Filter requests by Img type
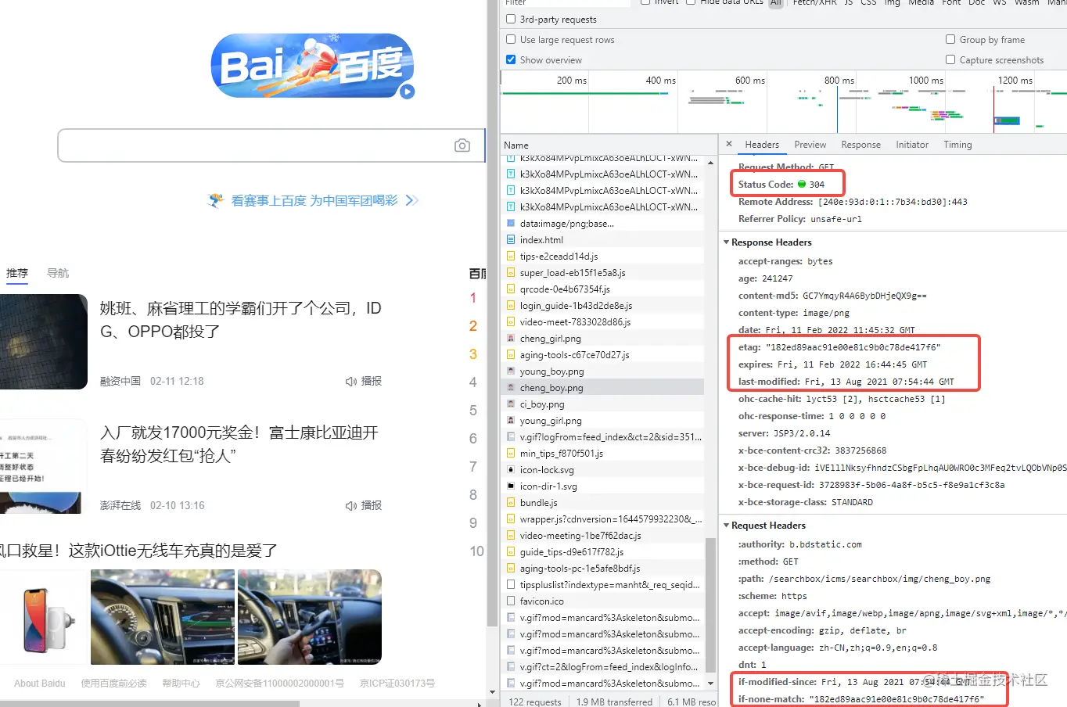 (x=892, y=3)
